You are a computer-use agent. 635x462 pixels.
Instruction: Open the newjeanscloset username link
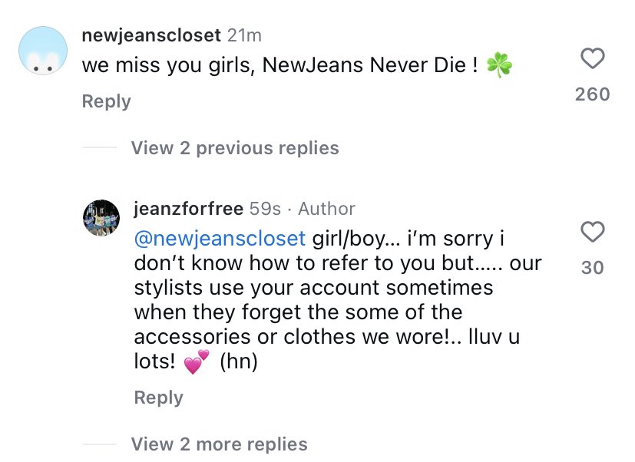click(151, 35)
